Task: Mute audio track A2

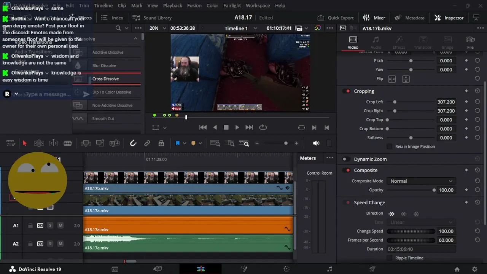Action: [60, 244]
